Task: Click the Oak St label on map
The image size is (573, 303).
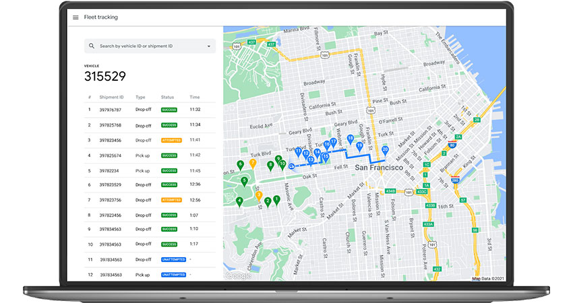Action: point(309,176)
